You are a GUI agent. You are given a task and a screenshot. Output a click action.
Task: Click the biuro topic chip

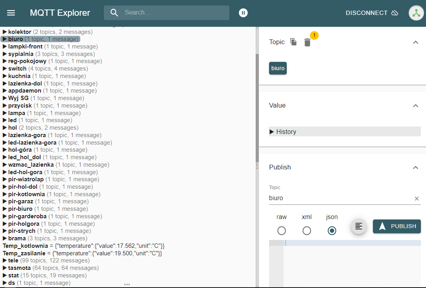[x=278, y=68]
